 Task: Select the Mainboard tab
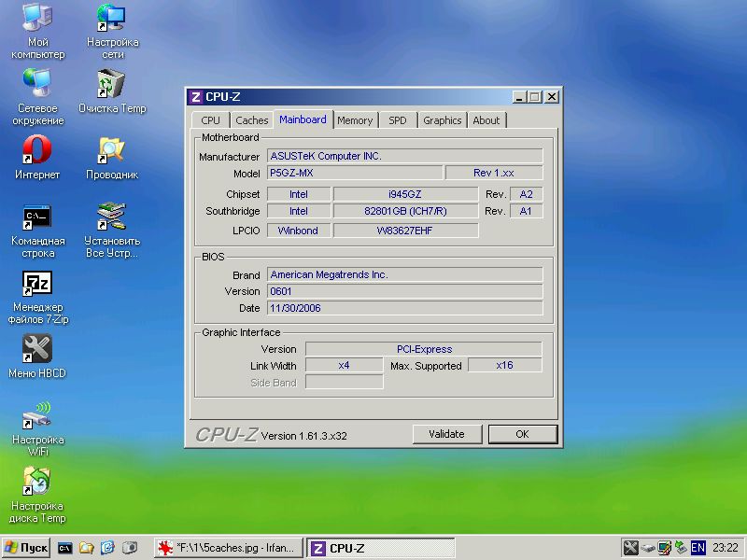303,119
